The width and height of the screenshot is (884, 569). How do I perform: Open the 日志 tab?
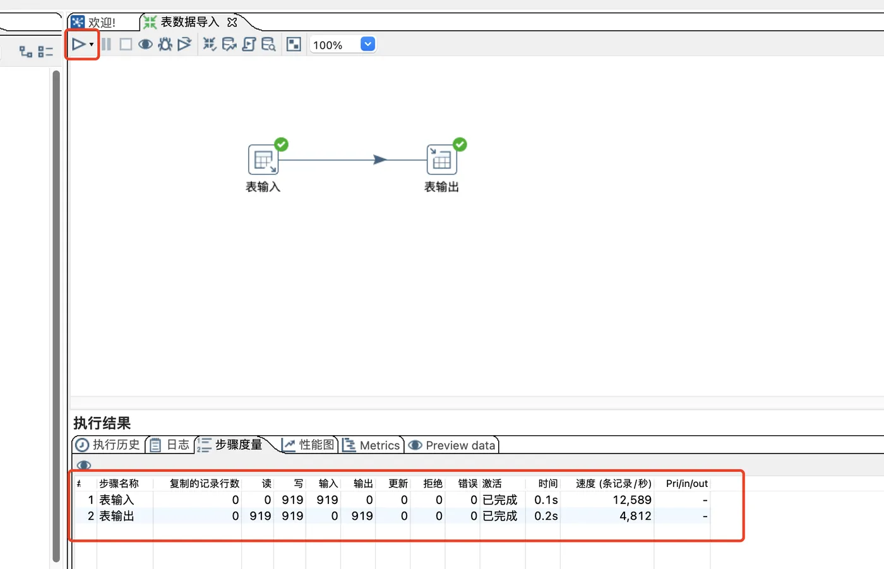click(x=170, y=445)
